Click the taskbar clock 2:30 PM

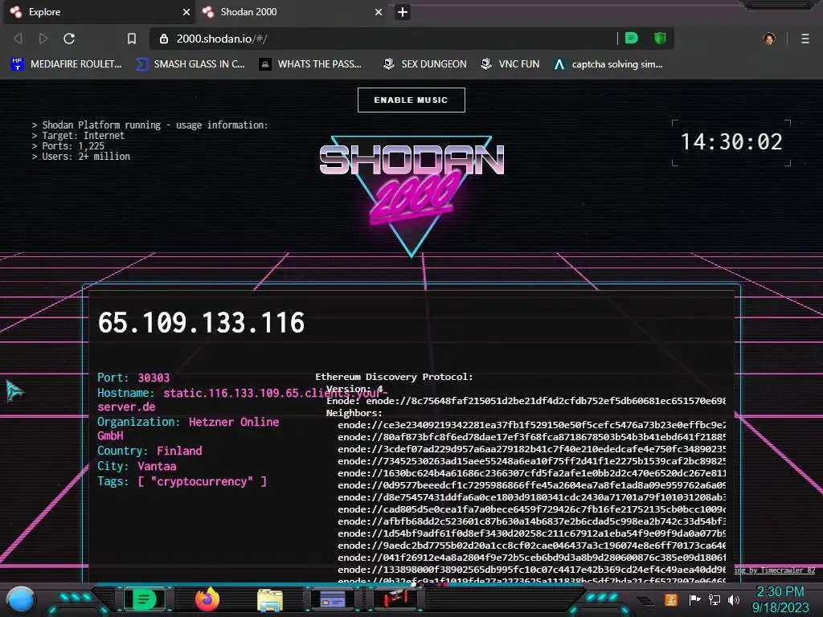[780, 592]
